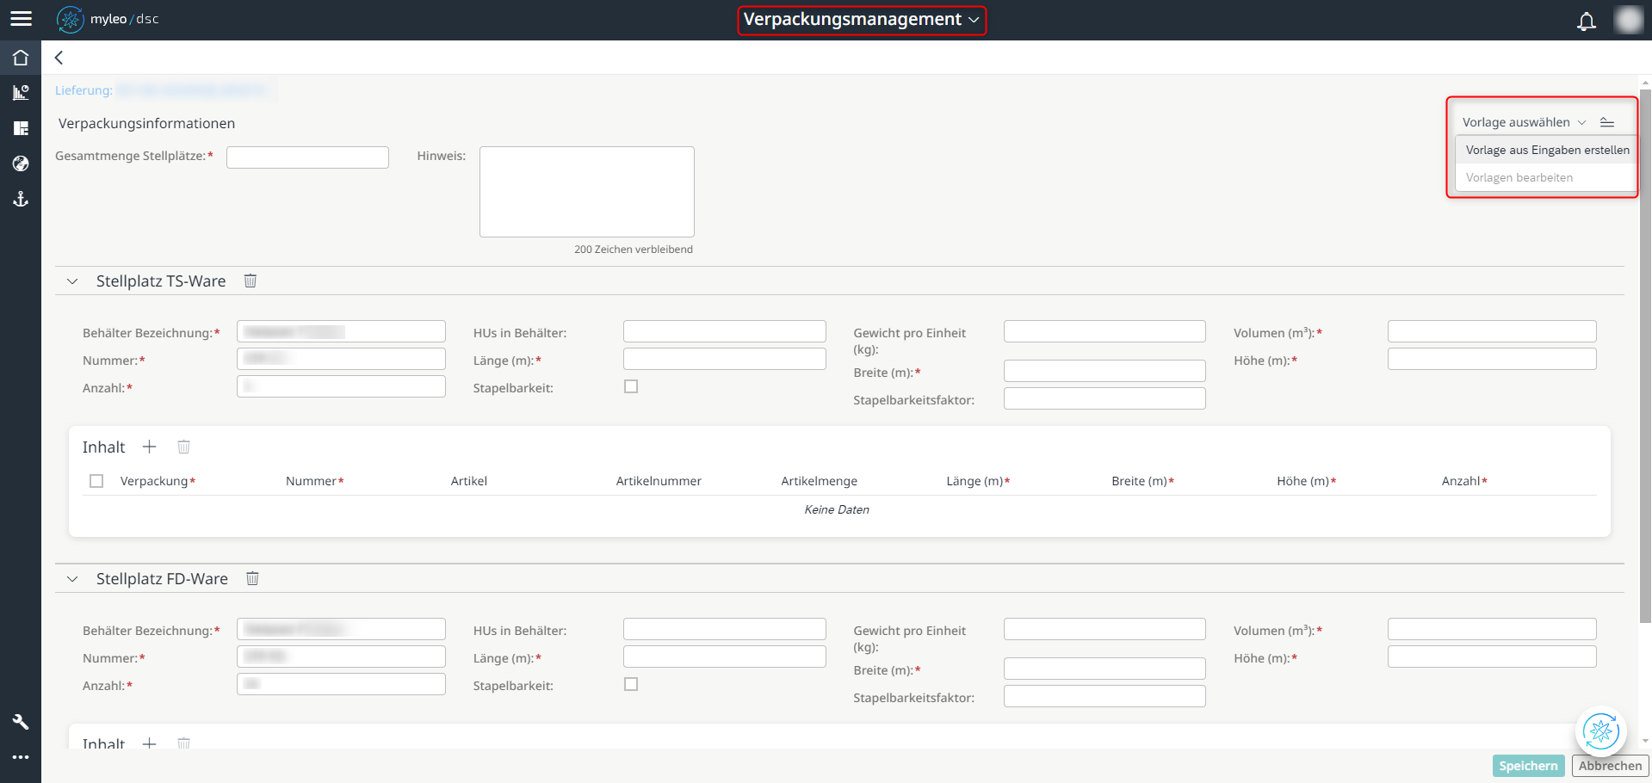The width and height of the screenshot is (1652, 783).
Task: Open the Verpackungsmanagement module dropdown
Action: click(x=861, y=20)
